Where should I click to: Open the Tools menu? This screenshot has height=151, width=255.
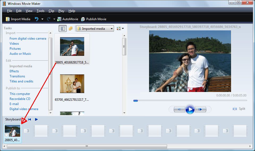tap(40, 11)
